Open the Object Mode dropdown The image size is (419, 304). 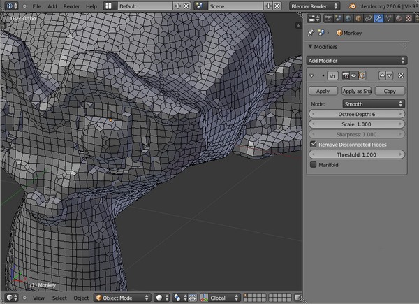pos(122,298)
